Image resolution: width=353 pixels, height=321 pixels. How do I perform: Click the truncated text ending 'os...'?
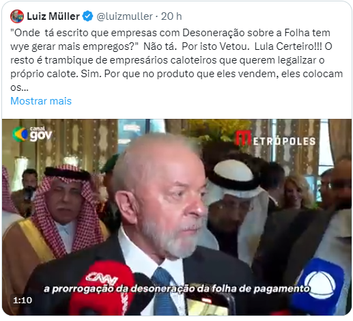pos(19,87)
